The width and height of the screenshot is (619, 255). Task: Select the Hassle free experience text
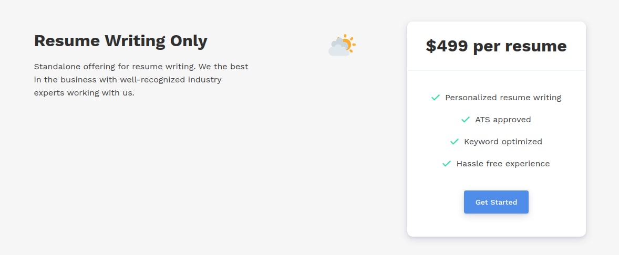point(503,164)
